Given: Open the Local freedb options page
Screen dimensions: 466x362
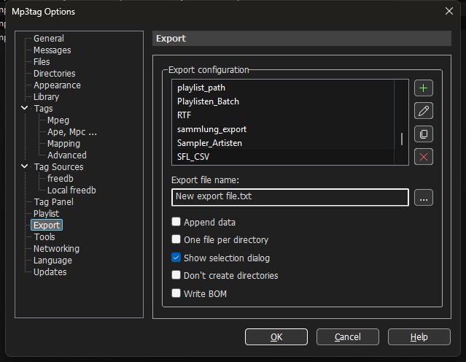Looking at the screenshot, I should coord(71,190).
